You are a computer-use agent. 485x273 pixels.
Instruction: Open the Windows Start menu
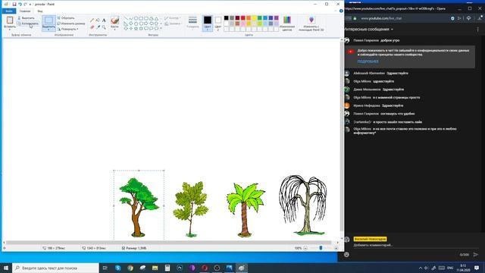[6, 268]
